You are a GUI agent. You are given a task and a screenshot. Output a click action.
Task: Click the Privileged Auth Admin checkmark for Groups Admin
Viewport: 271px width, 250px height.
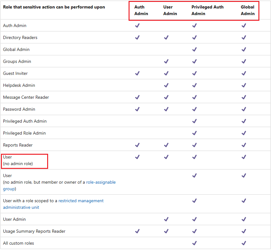coord(194,61)
